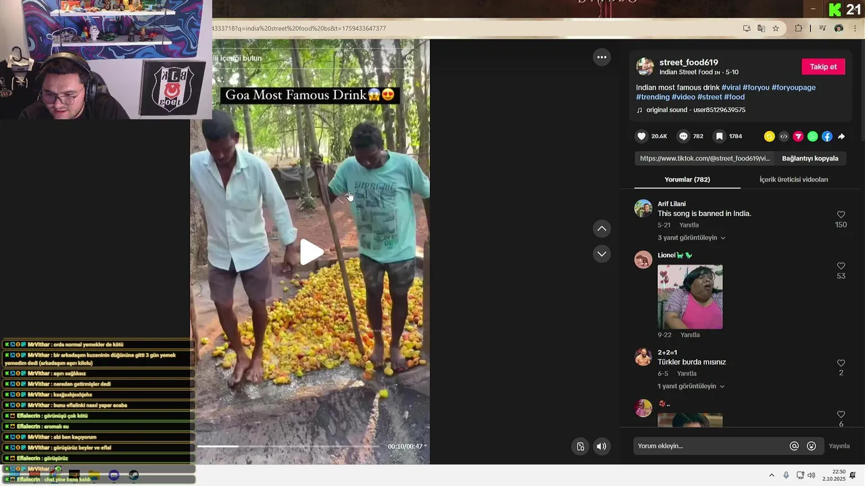Click the search icon in TikTok search box
The width and height of the screenshot is (865, 486).
(x=410, y=59)
